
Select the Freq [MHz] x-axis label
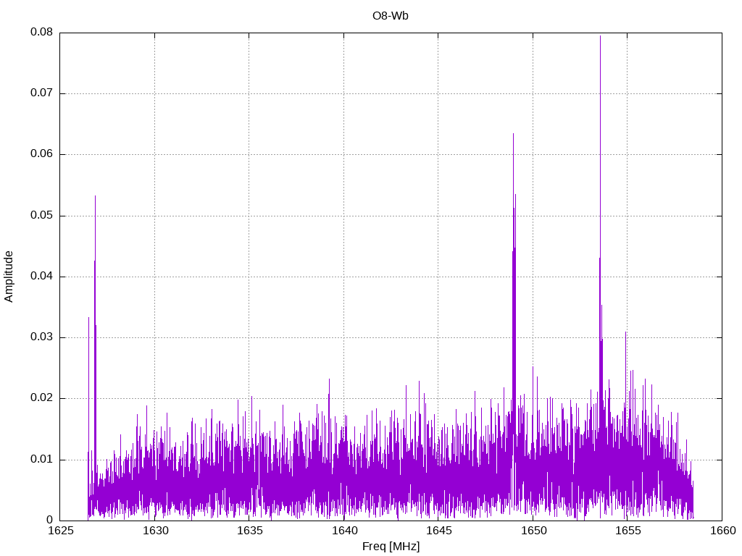pyautogui.click(x=391, y=547)
